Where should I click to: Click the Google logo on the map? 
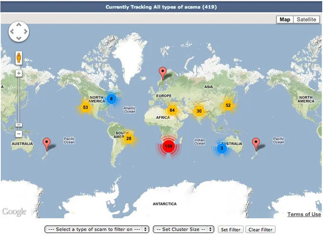(x=14, y=211)
